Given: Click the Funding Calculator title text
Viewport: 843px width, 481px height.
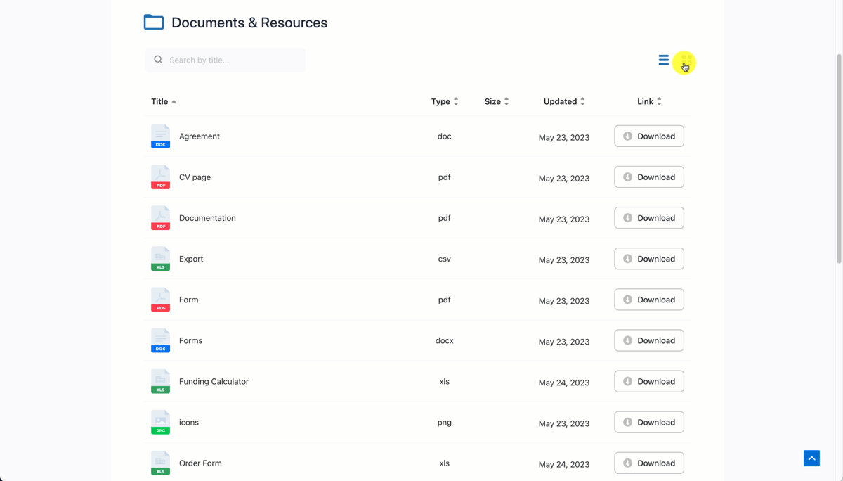Looking at the screenshot, I should (x=214, y=381).
